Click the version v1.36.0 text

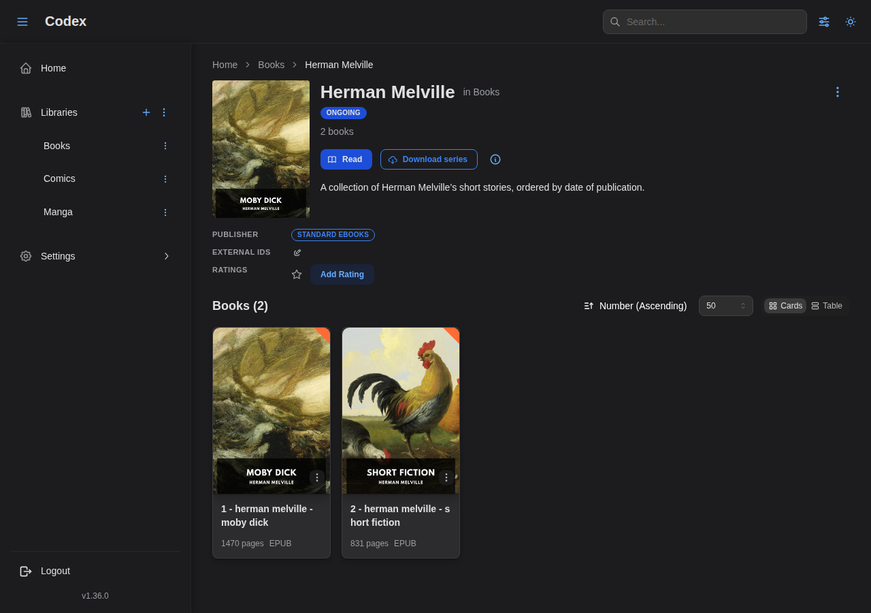pyautogui.click(x=95, y=596)
